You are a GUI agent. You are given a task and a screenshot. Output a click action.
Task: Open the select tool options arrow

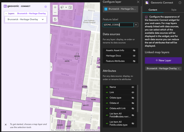pos(66,7)
